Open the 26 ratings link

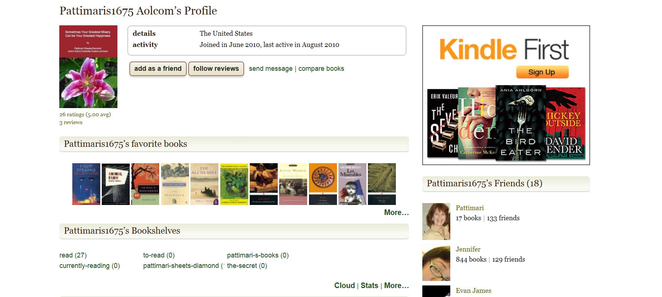pos(85,114)
